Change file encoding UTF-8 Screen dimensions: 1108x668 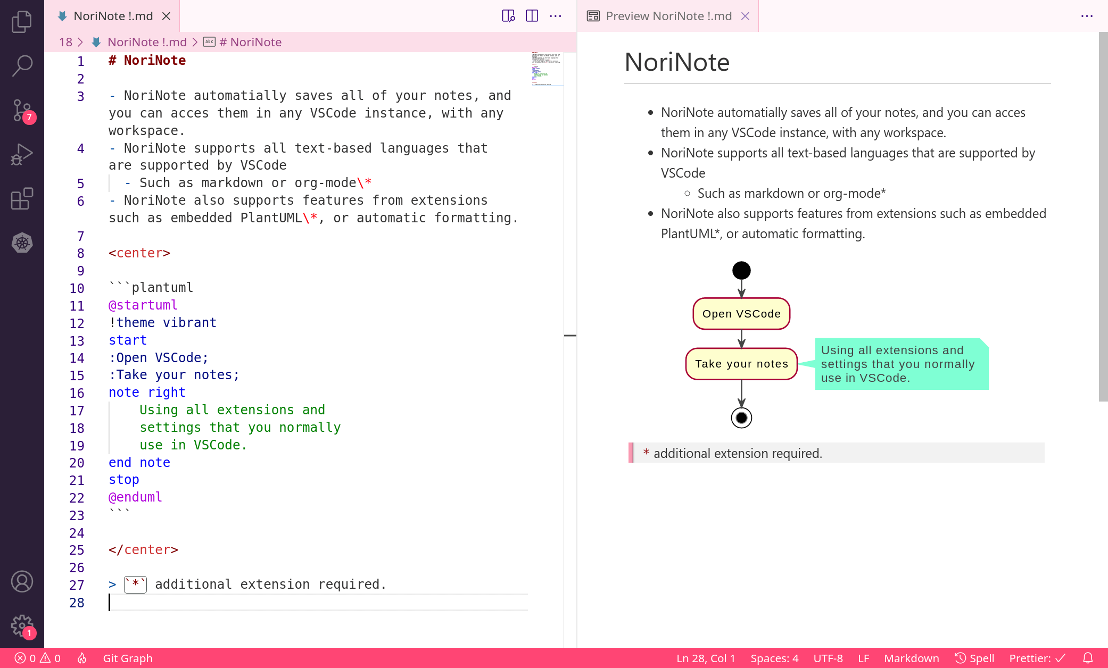(x=828, y=658)
